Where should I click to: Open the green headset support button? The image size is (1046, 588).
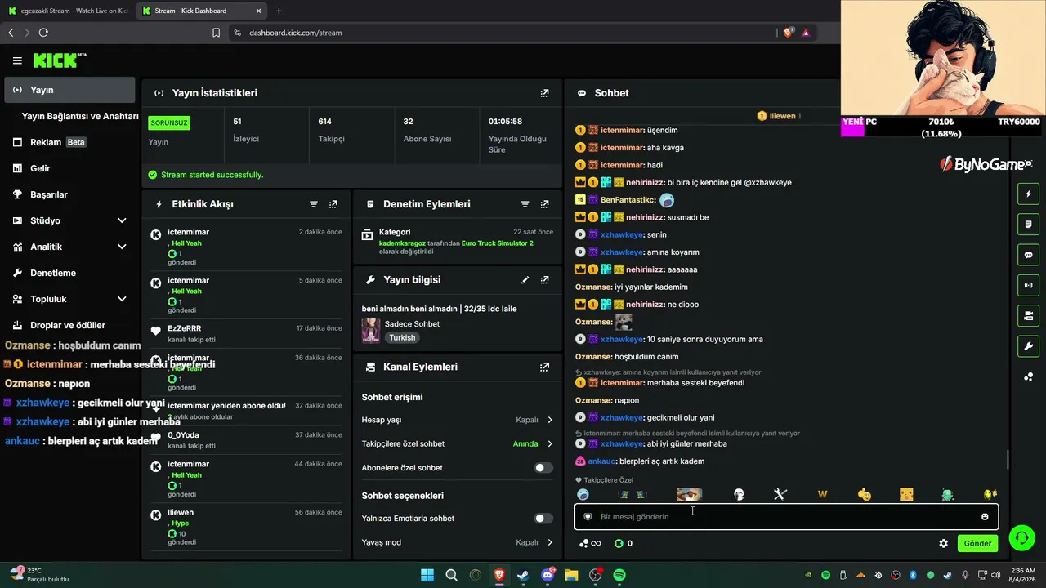click(1021, 537)
